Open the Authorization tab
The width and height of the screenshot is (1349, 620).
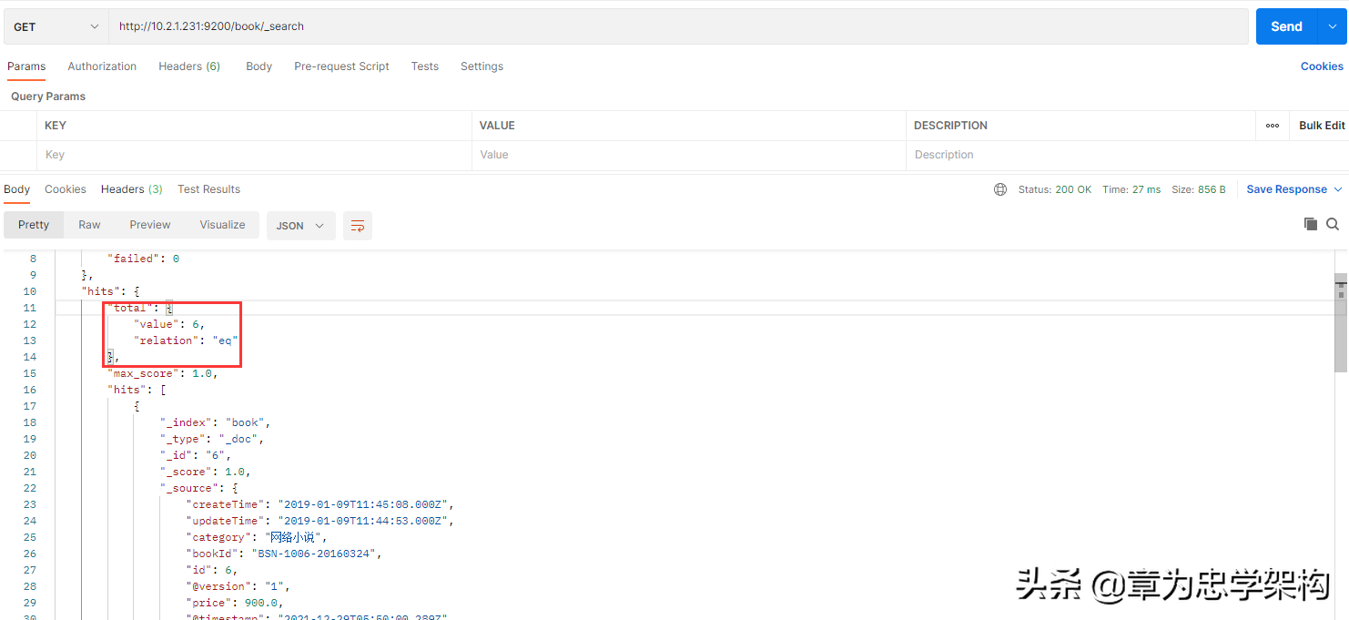[102, 66]
